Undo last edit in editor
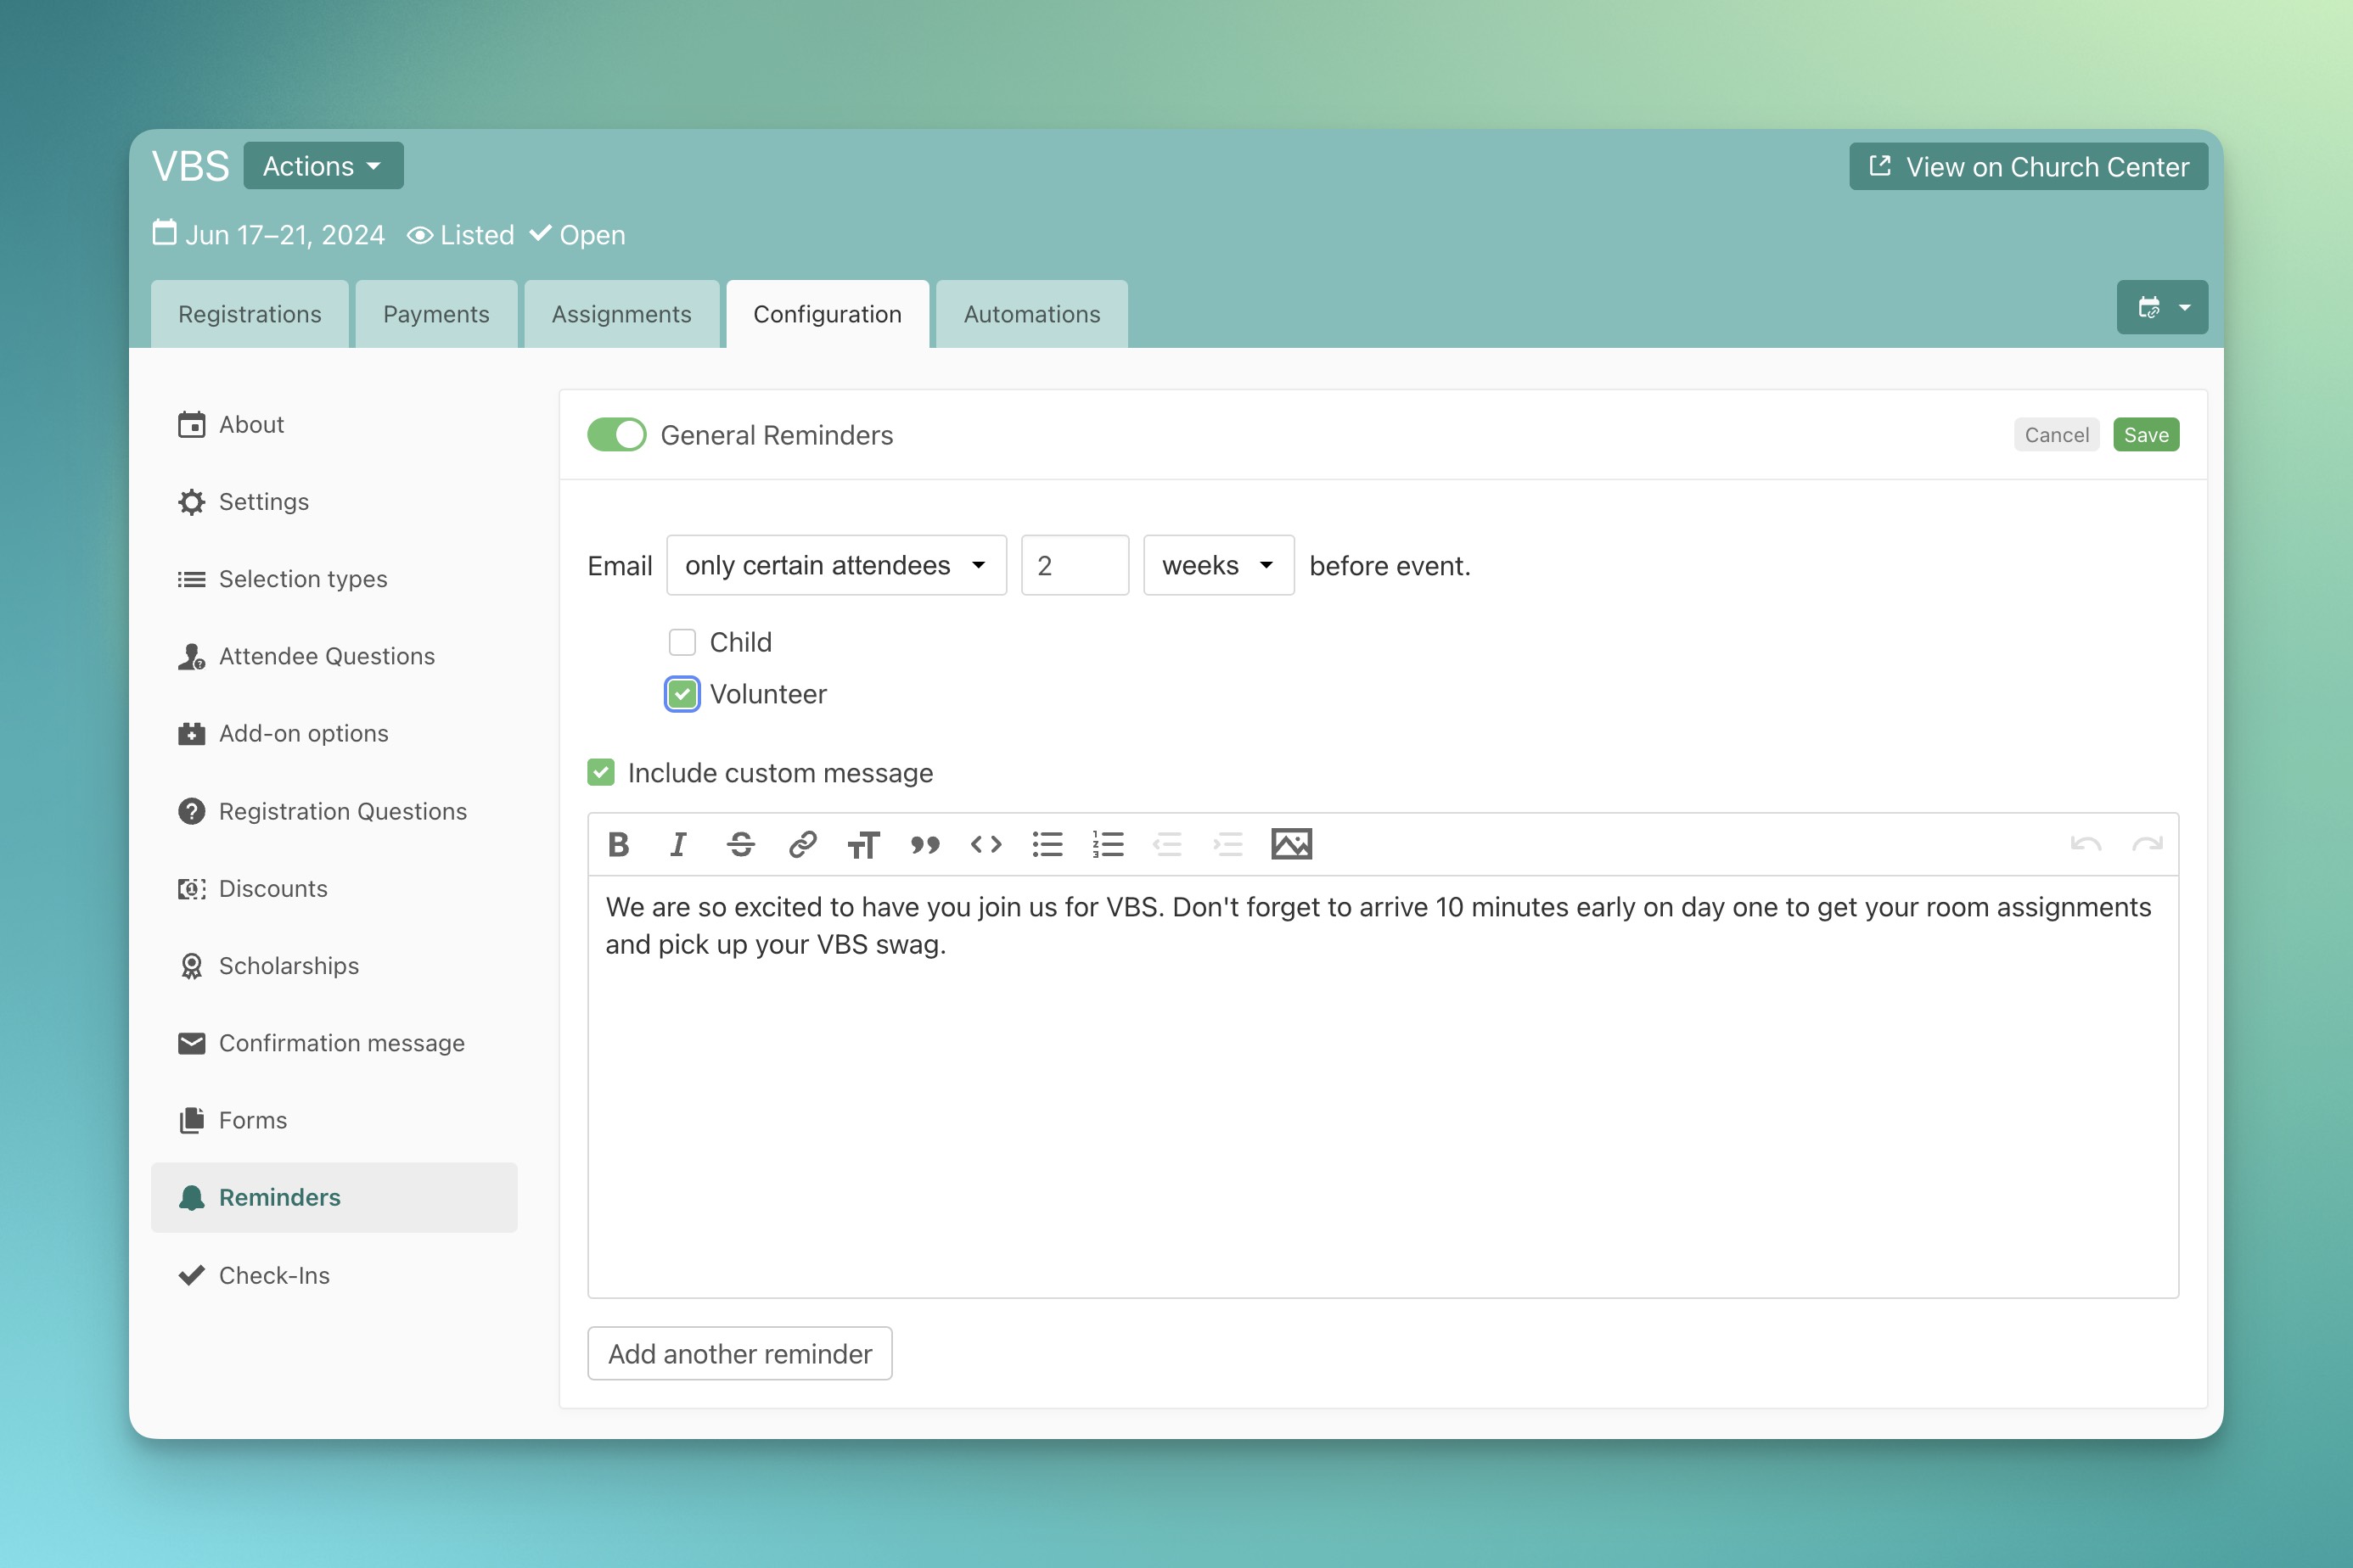The height and width of the screenshot is (1568, 2353). [x=2086, y=845]
